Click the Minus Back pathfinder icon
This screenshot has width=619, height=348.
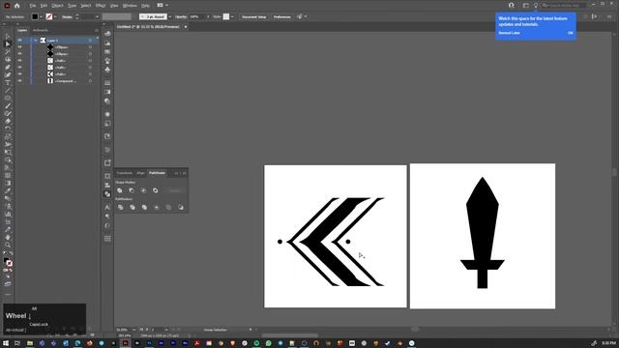pos(181,207)
